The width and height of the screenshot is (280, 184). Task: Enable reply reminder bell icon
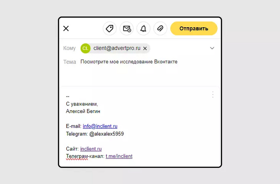[143, 28]
